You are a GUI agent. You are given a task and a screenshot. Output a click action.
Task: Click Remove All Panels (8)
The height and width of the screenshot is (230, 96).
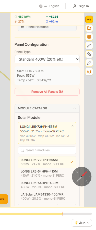click(x=47, y=92)
